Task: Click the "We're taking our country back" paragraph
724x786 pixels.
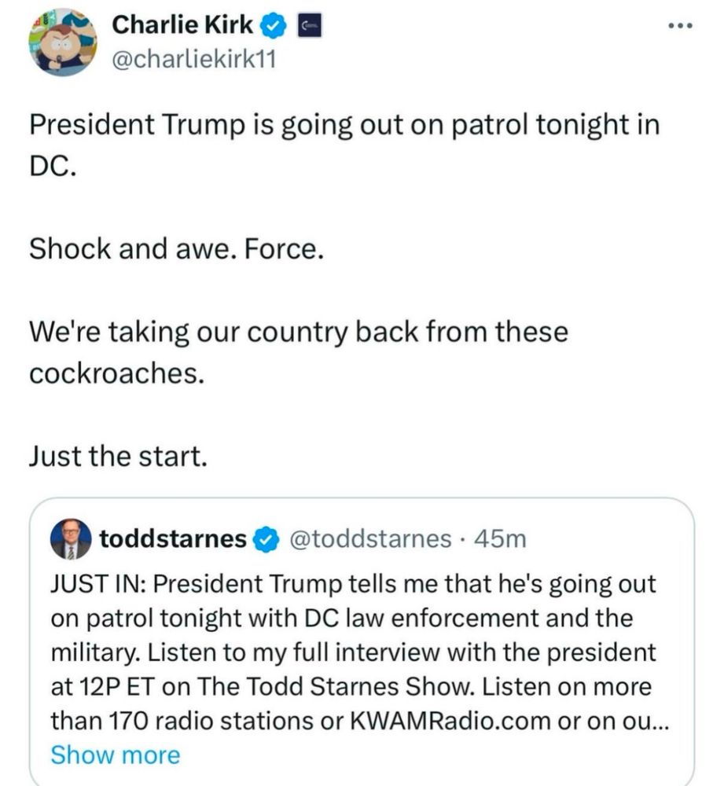Action: pyautogui.click(x=298, y=352)
